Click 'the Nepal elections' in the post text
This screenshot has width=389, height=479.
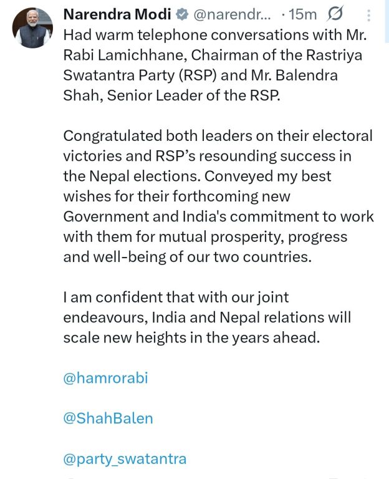(120, 176)
